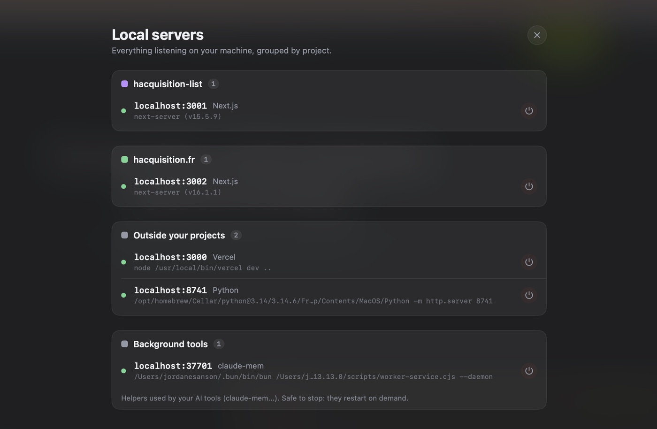Select the Outside your projects header
The image size is (657, 429).
click(x=179, y=235)
